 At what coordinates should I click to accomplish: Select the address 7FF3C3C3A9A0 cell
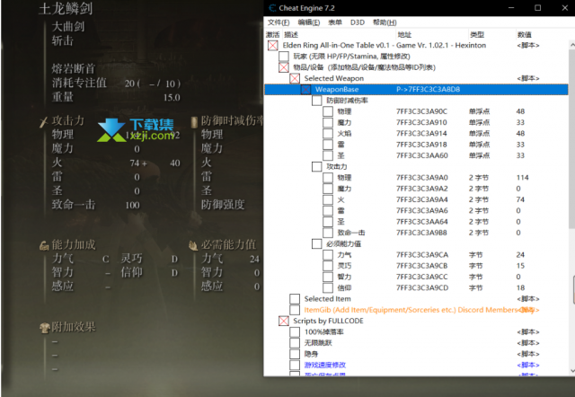click(x=422, y=178)
